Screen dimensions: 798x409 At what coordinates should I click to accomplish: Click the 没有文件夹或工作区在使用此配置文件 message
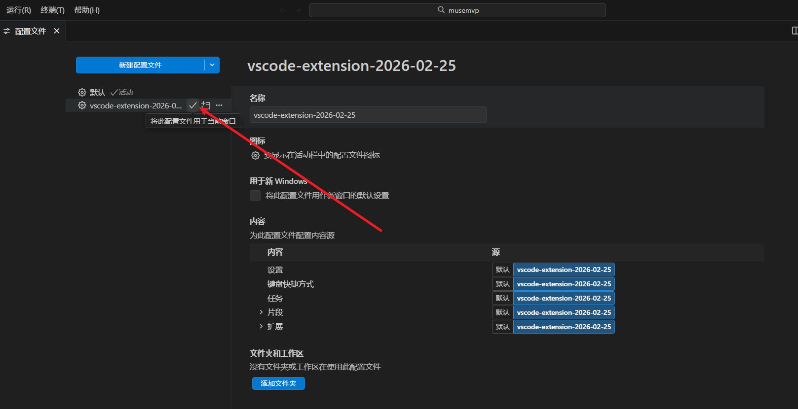pos(315,367)
